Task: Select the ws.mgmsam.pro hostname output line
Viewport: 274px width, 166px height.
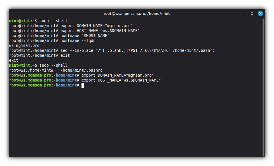Action: pyautogui.click(x=24, y=45)
